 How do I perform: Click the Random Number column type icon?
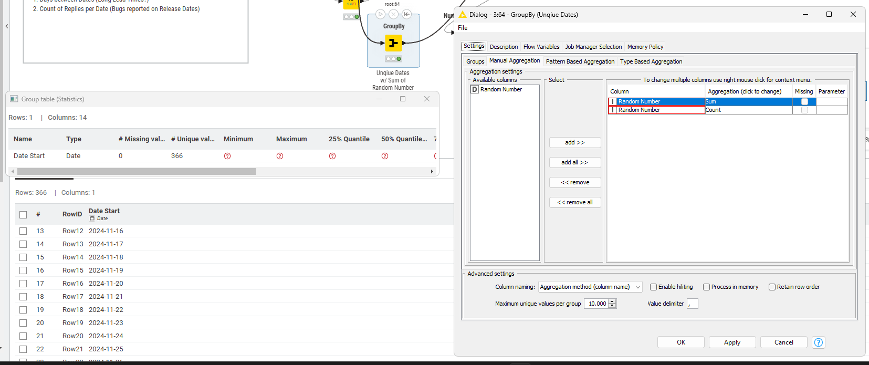point(475,90)
